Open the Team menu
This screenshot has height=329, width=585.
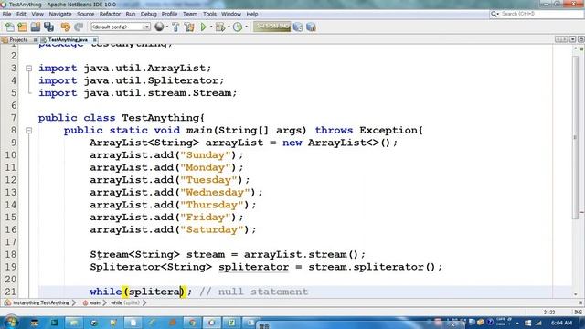pos(190,14)
